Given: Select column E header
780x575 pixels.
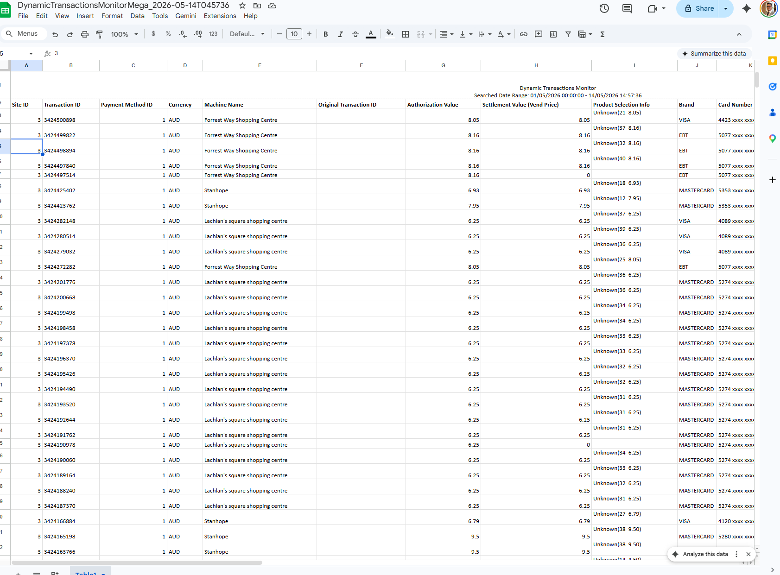Looking at the screenshot, I should [x=260, y=65].
